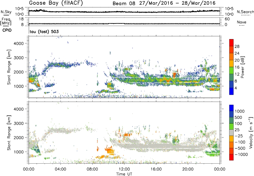Click the "4000" tick of the Power panel
The width and height of the screenshot is (254, 176).
(18, 44)
